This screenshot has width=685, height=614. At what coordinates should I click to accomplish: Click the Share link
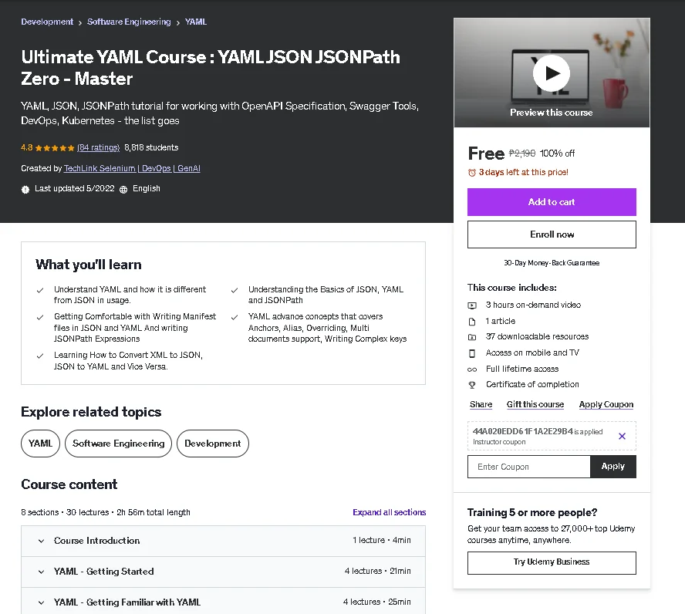pyautogui.click(x=481, y=404)
